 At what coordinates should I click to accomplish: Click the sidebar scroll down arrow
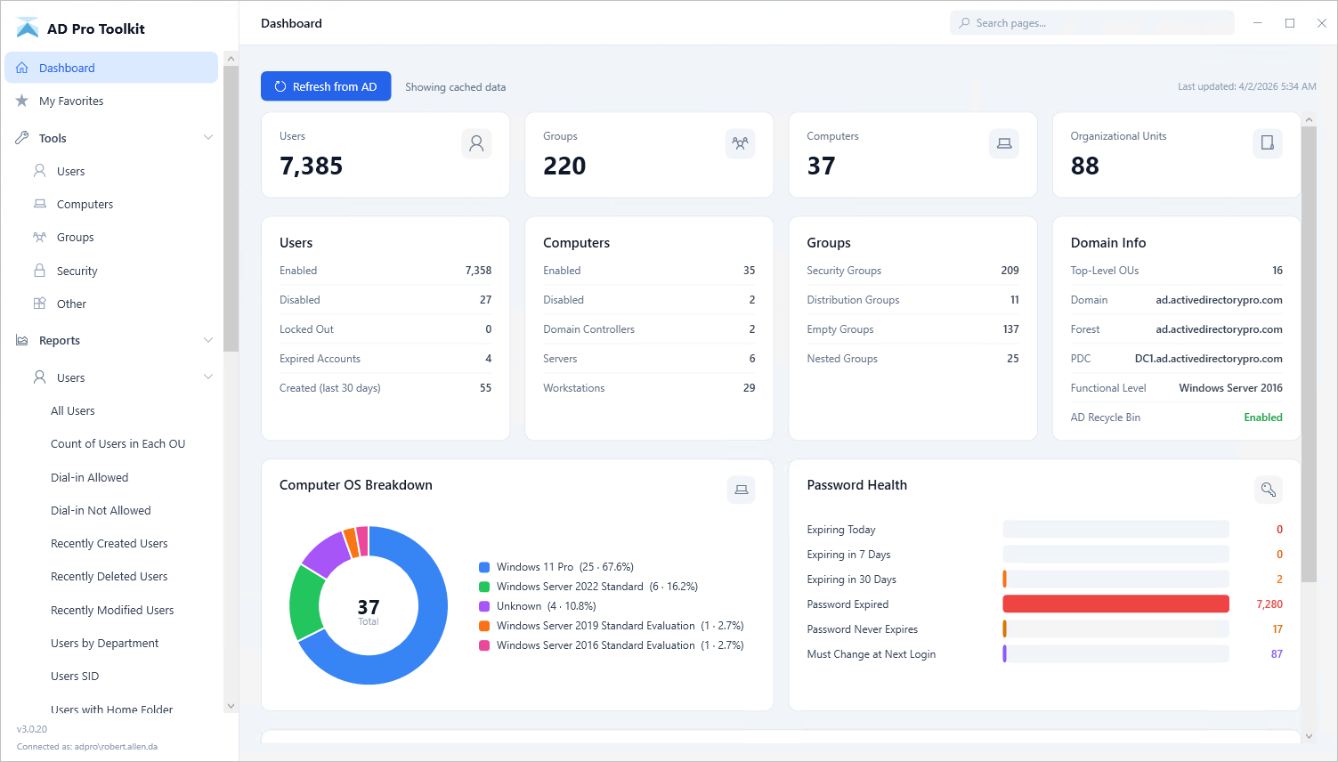pyautogui.click(x=231, y=706)
